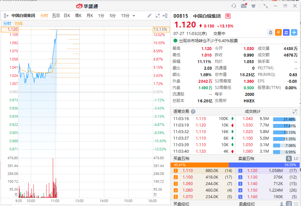Image resolution: width=301 pixels, height=206 pixels.
Task: Click the 11:03:40 trade tick row
Action: click(203, 151)
